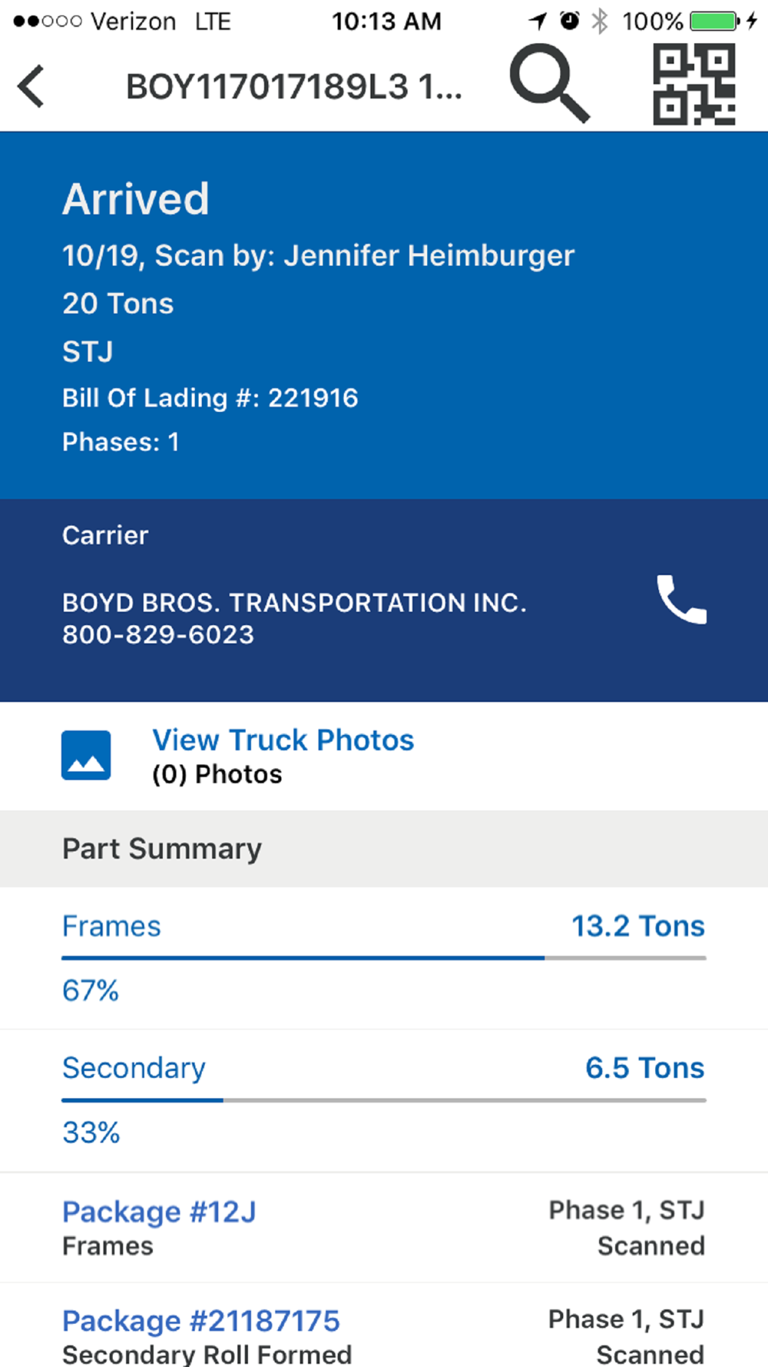Call carrier using phone icon
The image size is (768, 1367).
pyautogui.click(x=681, y=600)
